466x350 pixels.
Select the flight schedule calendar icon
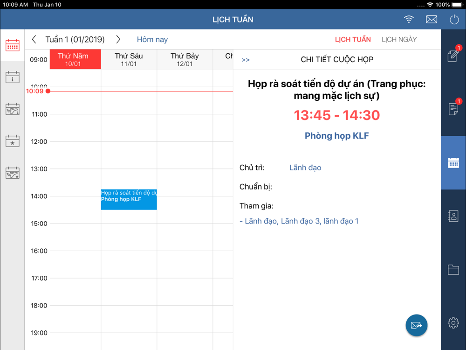click(x=13, y=109)
